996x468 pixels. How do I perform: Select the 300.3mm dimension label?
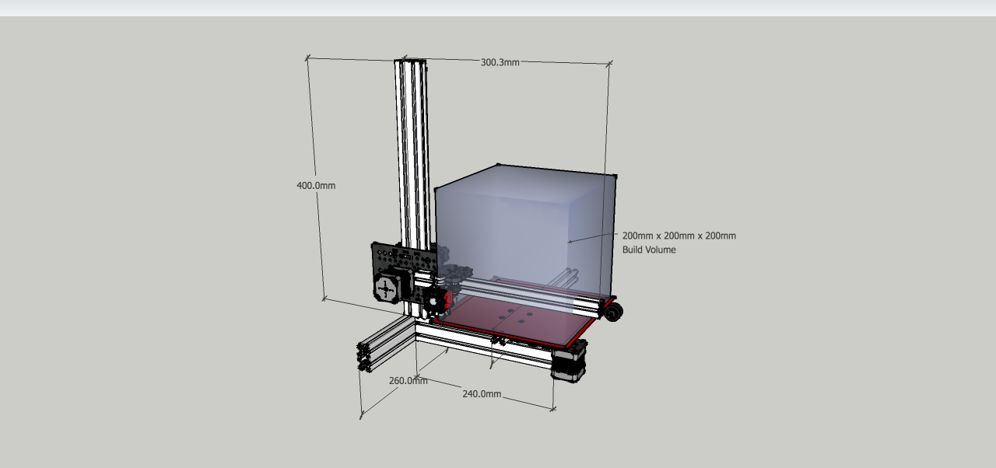(x=500, y=62)
